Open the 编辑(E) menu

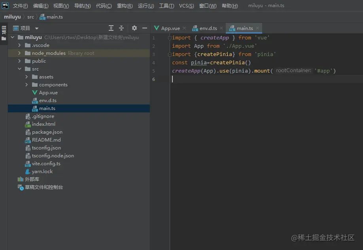point(41,6)
